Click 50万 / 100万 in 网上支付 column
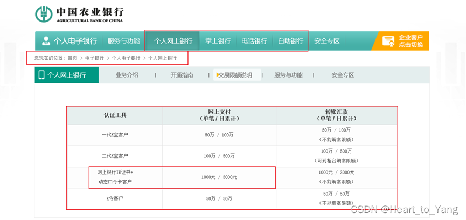466x220 pixels. 219,135
